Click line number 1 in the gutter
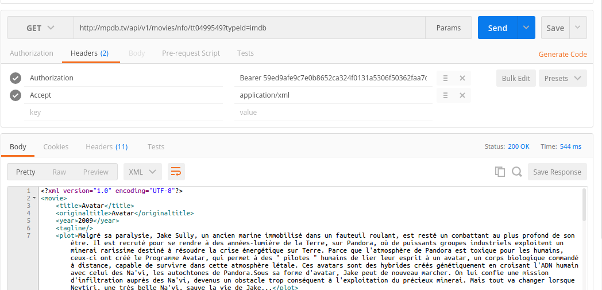This screenshot has width=602, height=290. point(28,191)
